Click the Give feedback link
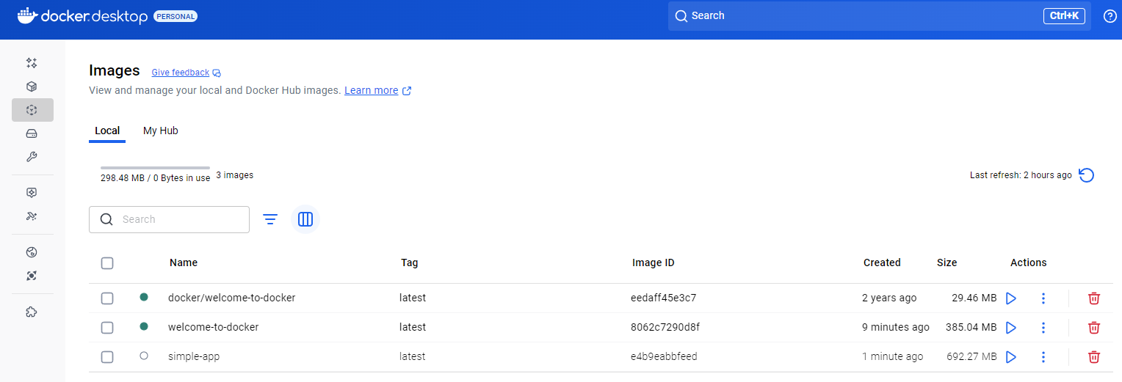The image size is (1122, 382). coord(181,73)
